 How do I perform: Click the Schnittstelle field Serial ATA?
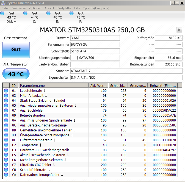[x=95, y=51]
